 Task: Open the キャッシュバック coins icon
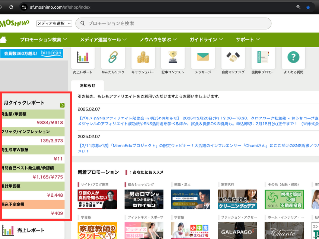(x=143, y=58)
